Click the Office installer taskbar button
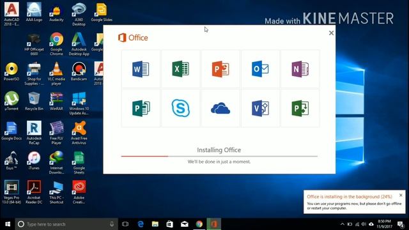 [x=214, y=224]
